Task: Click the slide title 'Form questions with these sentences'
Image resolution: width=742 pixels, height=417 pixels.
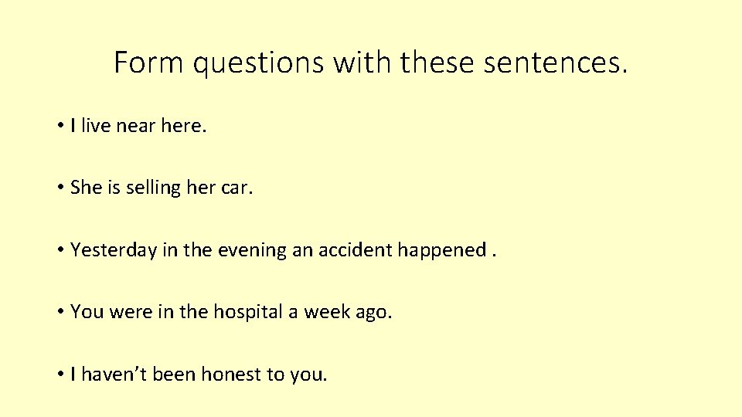Action: (370, 63)
